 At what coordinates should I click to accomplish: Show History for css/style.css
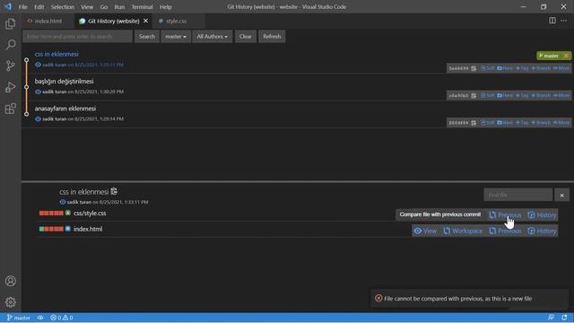coord(542,215)
